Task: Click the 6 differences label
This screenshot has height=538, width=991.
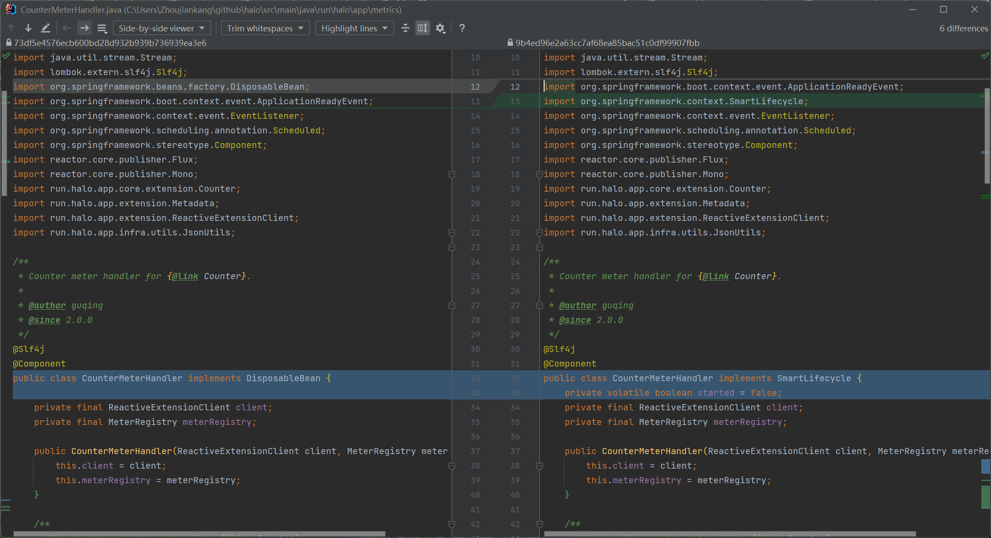Action: (x=964, y=28)
